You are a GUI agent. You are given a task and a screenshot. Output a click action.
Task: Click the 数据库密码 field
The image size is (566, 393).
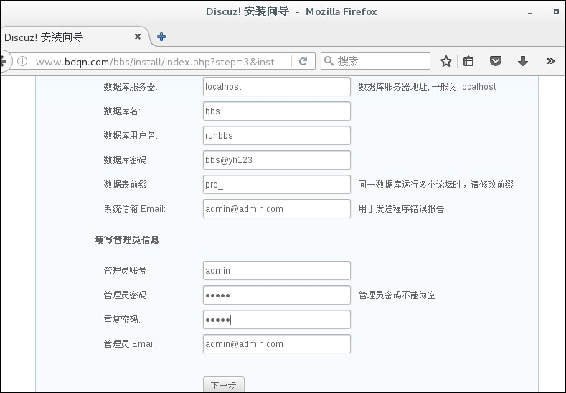(277, 159)
